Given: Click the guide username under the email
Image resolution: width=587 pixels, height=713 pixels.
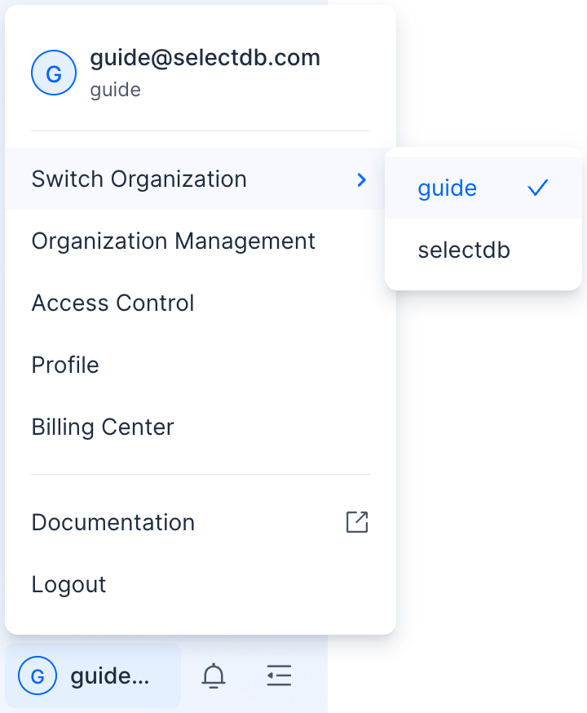Looking at the screenshot, I should coord(115,90).
